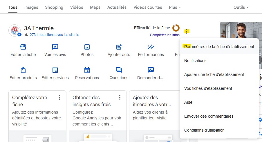Viewport: 262px width, 142px height.
Task: Open the Complétez votre fiche card title
Action: coord(30,101)
